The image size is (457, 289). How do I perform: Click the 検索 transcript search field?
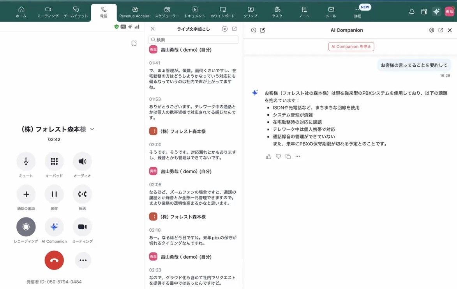[x=194, y=40]
